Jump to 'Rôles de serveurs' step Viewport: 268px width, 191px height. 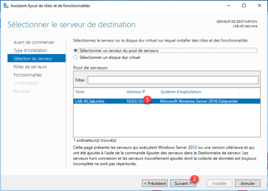(x=30, y=67)
